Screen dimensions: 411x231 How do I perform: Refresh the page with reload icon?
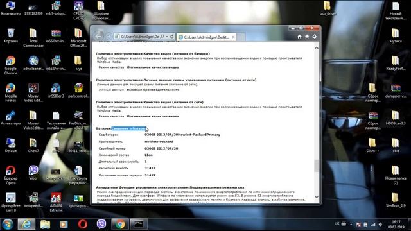[x=171, y=37]
